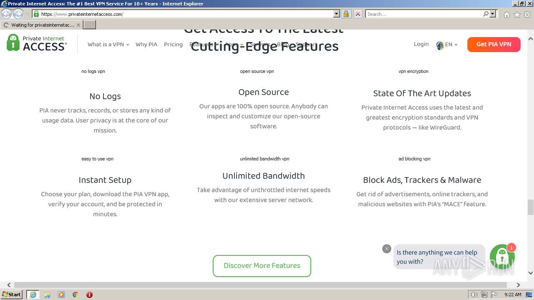Click the search magnifier icon
The image size is (534, 300).
486,14
